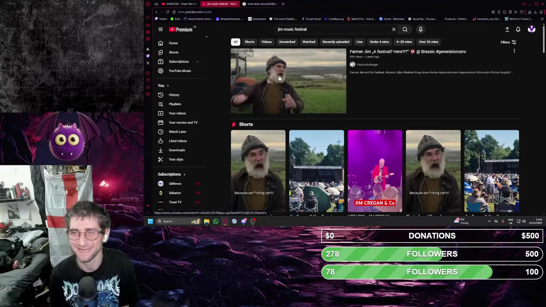The image size is (546, 307).
Task: Go to YouTube Premium home logo
Action: pos(181,29)
